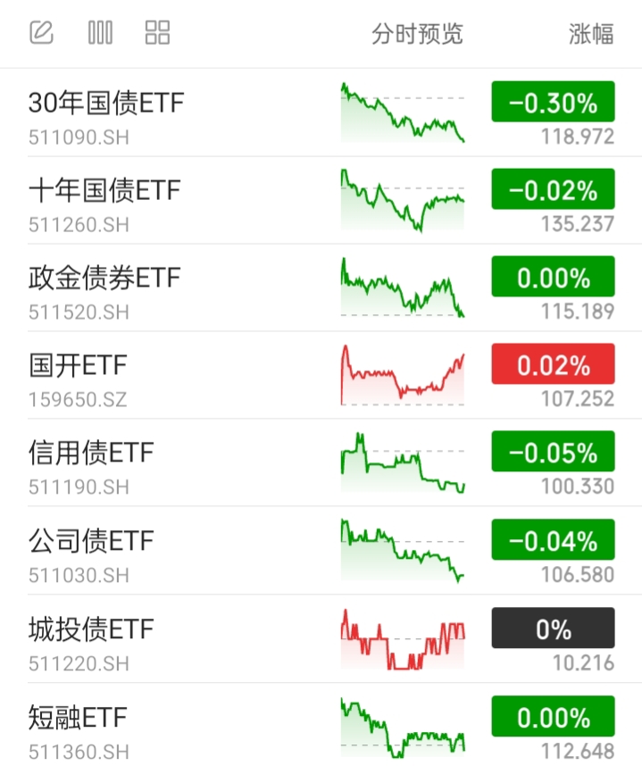Open 短融ETF 511360.SH entry

[x=321, y=725]
